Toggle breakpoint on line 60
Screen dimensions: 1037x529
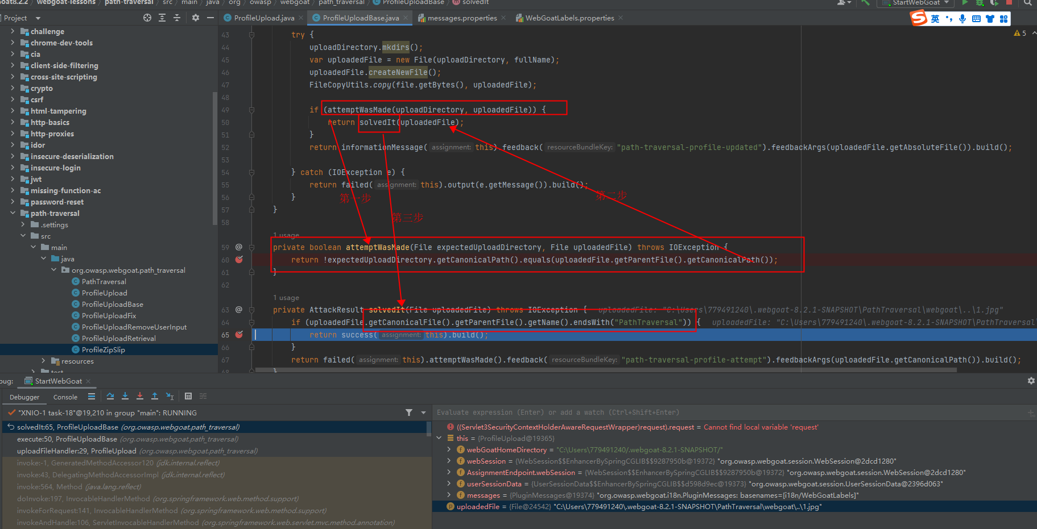click(x=239, y=260)
